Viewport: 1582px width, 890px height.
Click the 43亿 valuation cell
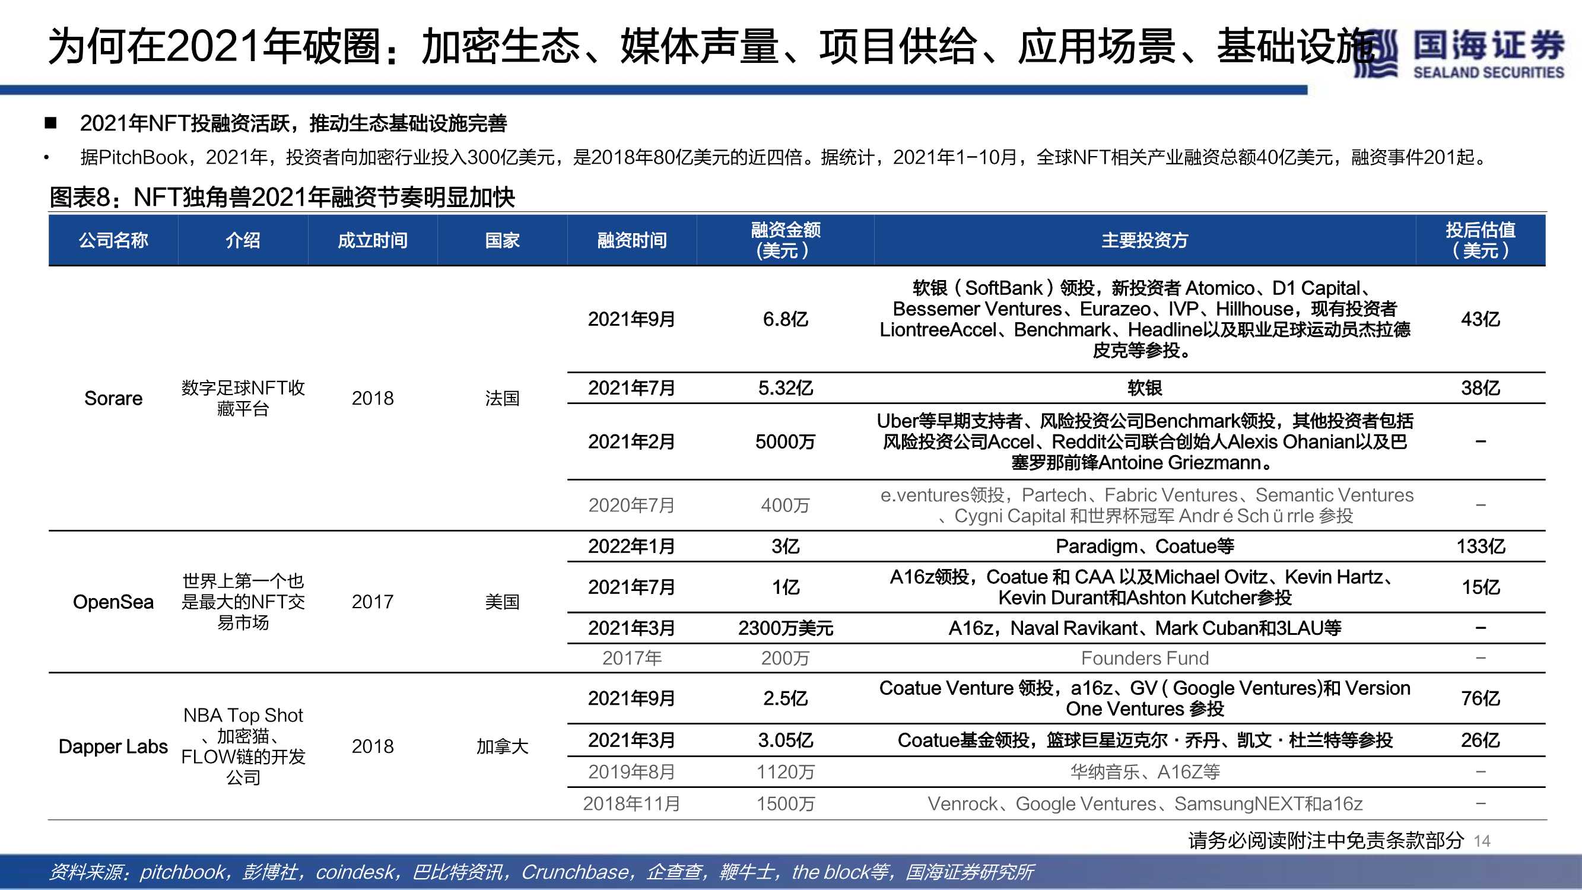pyautogui.click(x=1481, y=319)
